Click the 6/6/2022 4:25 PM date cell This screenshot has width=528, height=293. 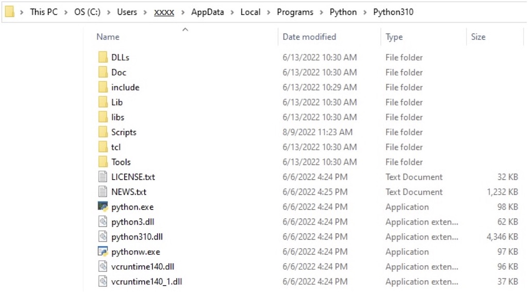click(315, 192)
